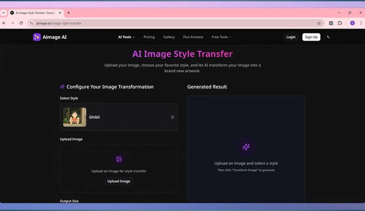Click the site information icon in the address bar
This screenshot has height=211, width=365.
click(x=31, y=23)
